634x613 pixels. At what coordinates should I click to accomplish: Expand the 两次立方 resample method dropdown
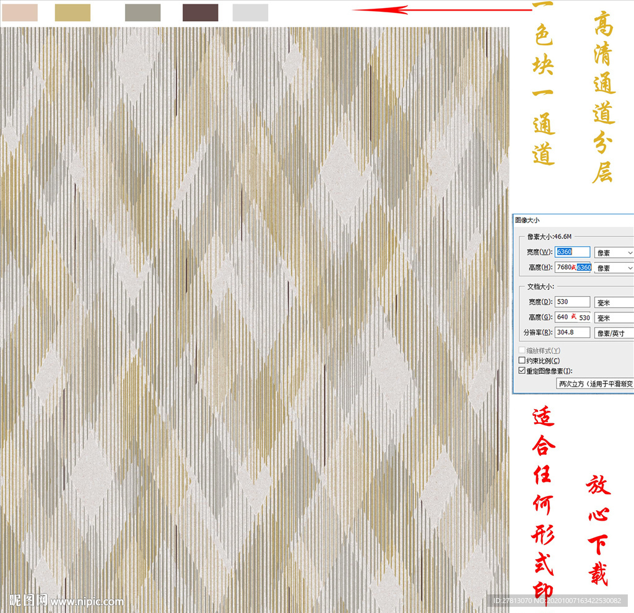[x=595, y=384]
